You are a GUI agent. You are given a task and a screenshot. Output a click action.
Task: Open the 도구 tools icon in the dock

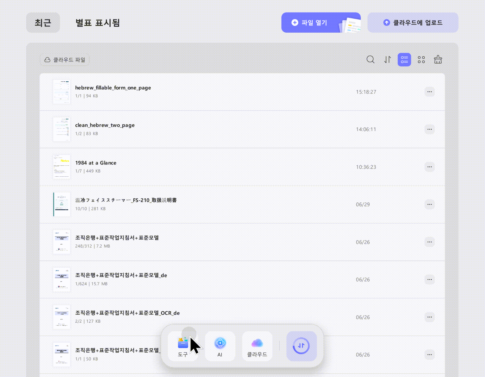pyautogui.click(x=183, y=346)
